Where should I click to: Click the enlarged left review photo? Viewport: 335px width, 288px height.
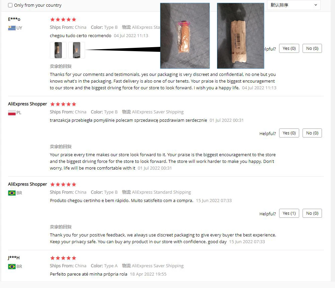pos(185,36)
